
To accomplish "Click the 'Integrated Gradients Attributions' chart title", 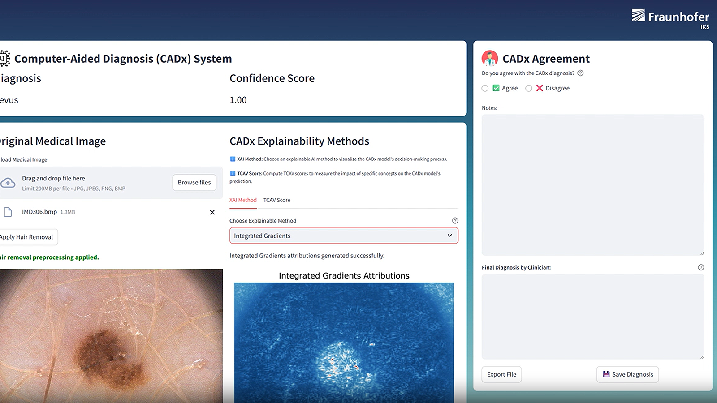I will (x=344, y=276).
